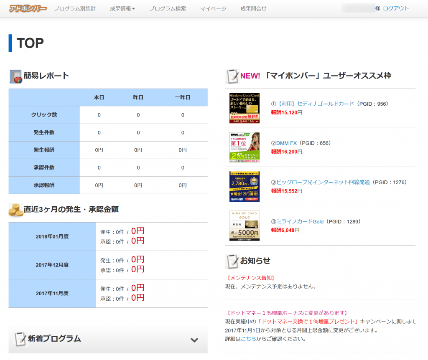
Task: Select the 2017年12月度 row label
Action: pos(52,265)
